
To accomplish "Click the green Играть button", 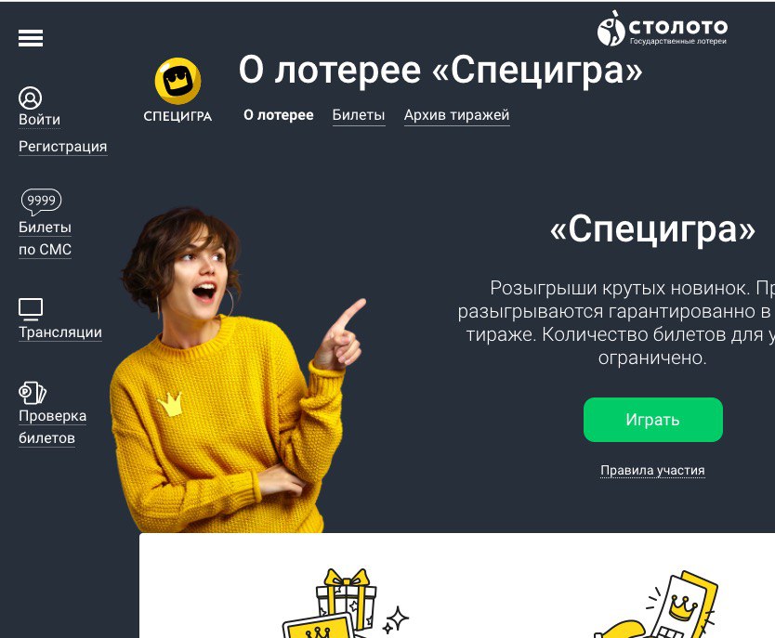I will coord(653,420).
